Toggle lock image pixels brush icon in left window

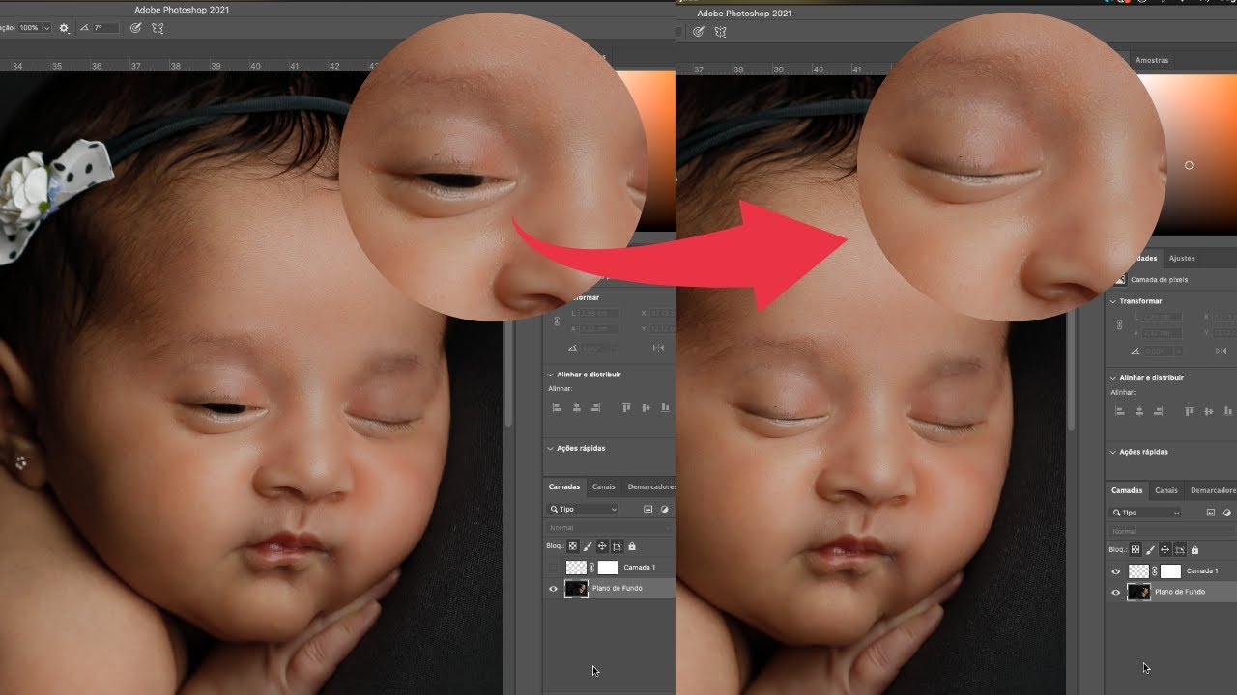coord(587,546)
